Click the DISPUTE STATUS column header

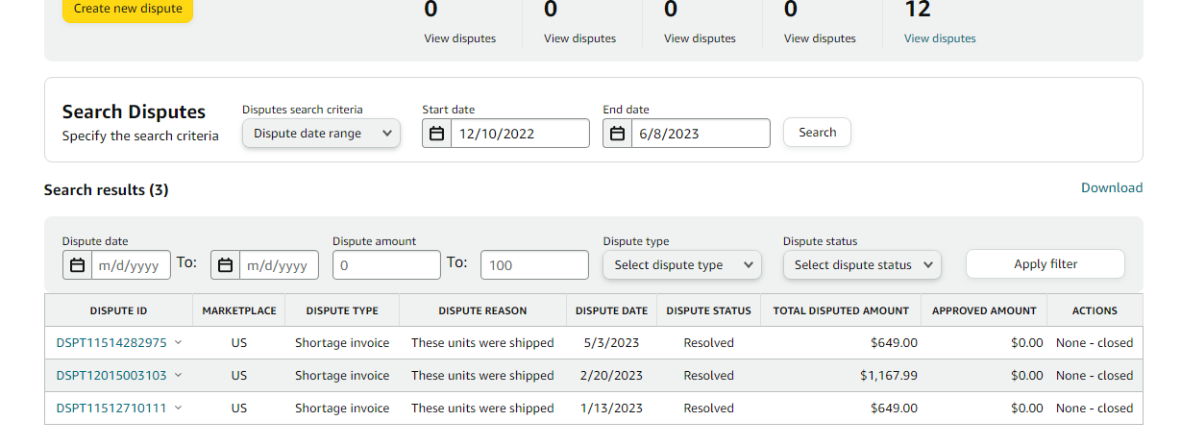[x=709, y=310]
